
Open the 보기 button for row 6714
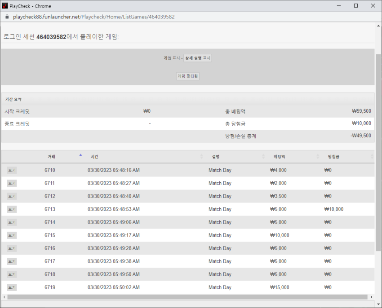click(12, 222)
